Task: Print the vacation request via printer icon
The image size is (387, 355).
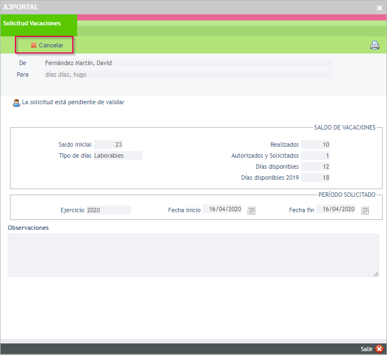Action: click(x=375, y=45)
